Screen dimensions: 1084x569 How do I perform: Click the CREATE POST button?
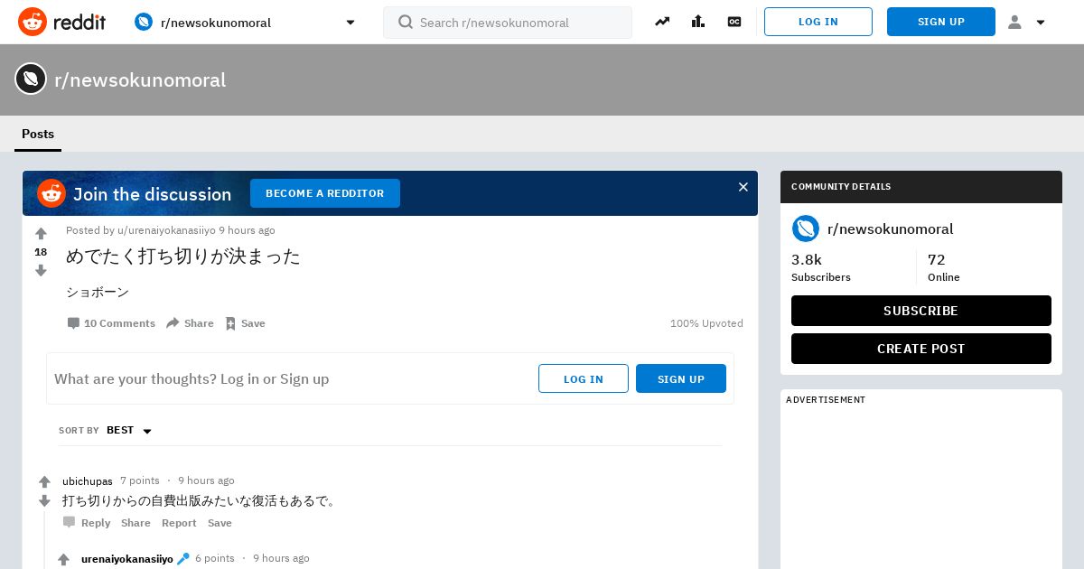(921, 349)
